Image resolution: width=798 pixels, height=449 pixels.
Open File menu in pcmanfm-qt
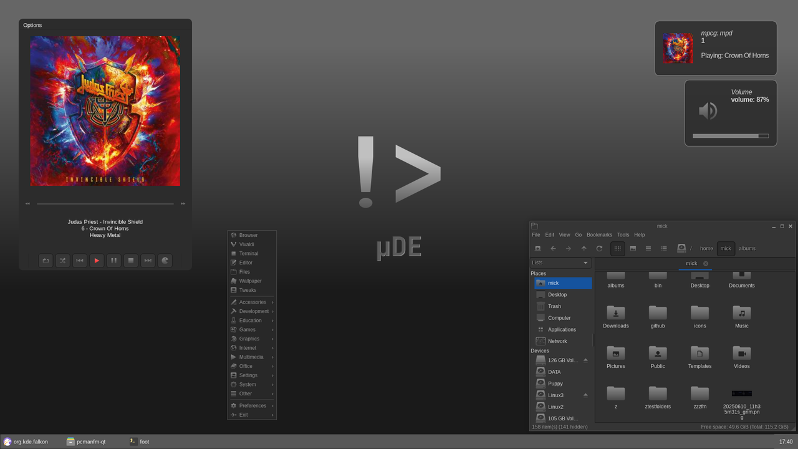tap(536, 234)
